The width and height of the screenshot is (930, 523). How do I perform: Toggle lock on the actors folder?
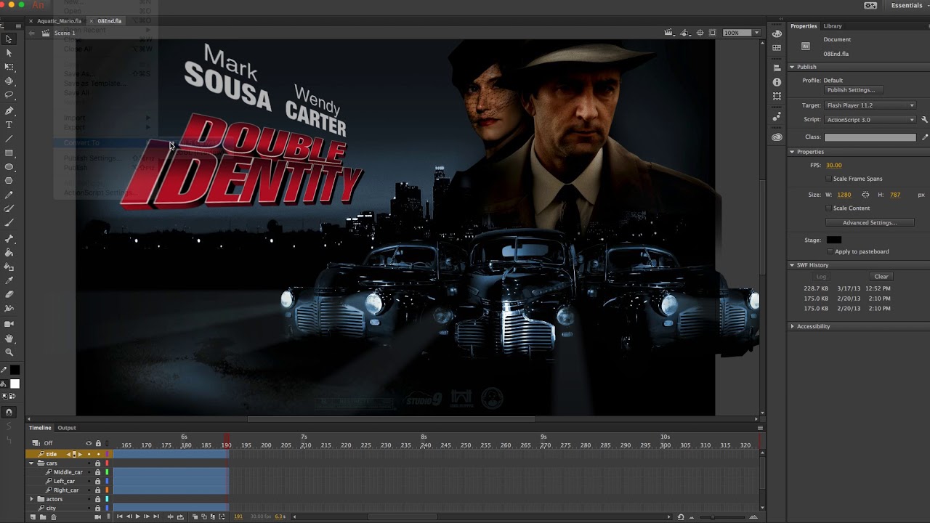pos(97,499)
